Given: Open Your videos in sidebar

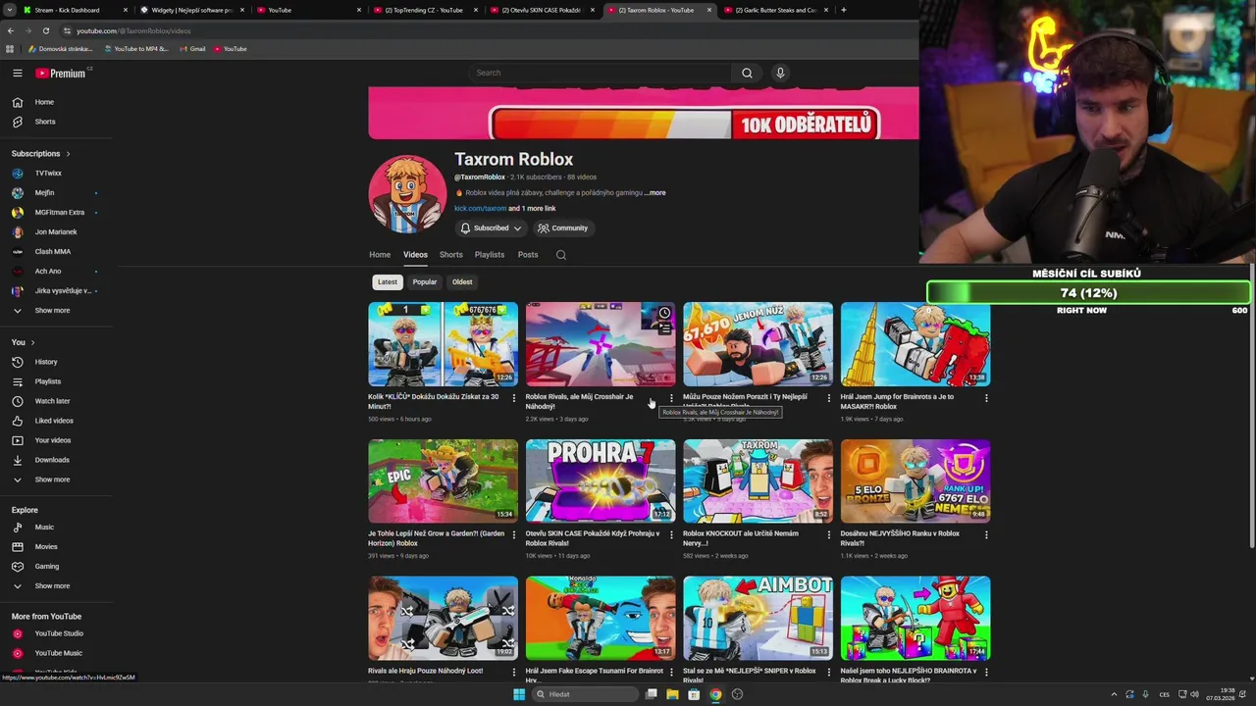Looking at the screenshot, I should click(53, 440).
